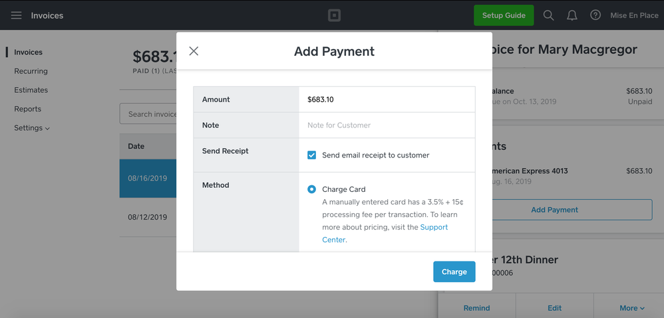Open the Mise En Place account menu
The height and width of the screenshot is (318, 664).
click(x=634, y=15)
